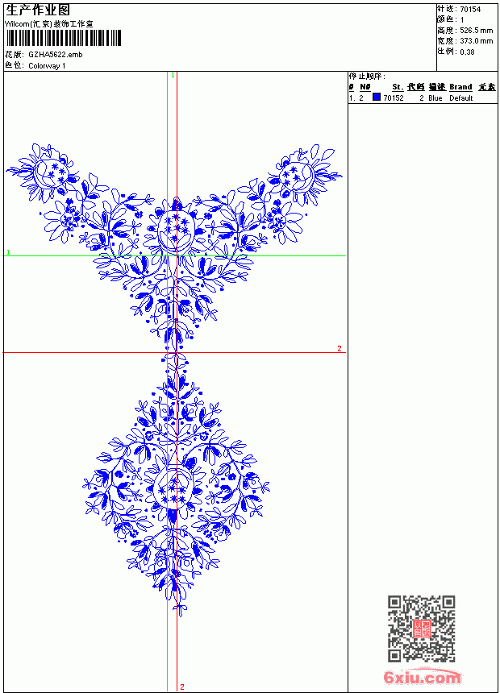500x693 pixels.
Task: Click red marker 2 at bottom of vertical line
Action: (182, 687)
